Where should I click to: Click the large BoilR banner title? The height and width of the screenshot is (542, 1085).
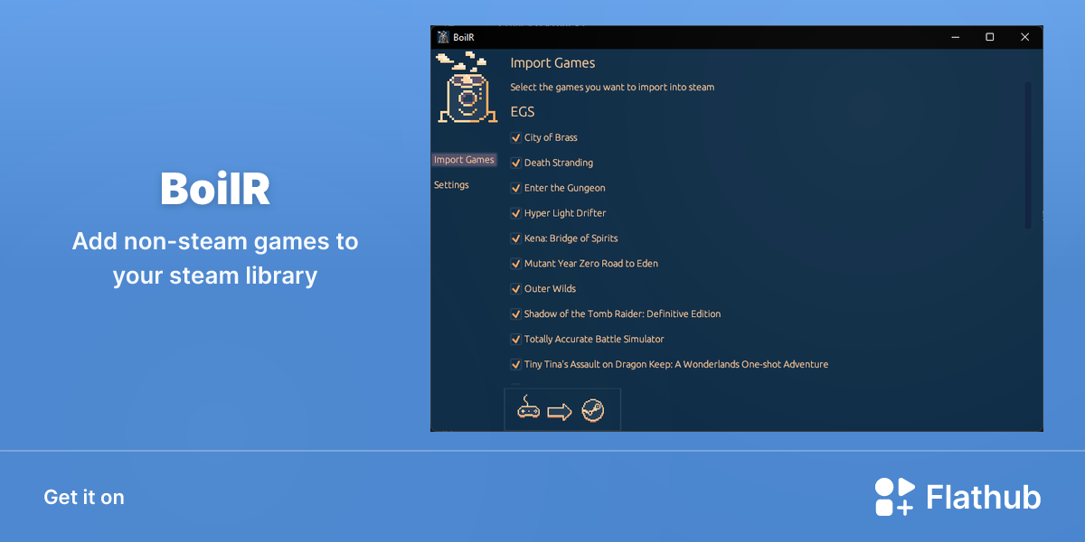[x=215, y=190]
